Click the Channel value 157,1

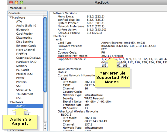pyautogui.click(x=88, y=124)
